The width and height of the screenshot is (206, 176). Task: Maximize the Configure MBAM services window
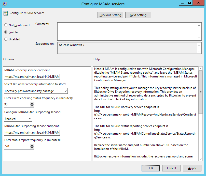(189, 3)
